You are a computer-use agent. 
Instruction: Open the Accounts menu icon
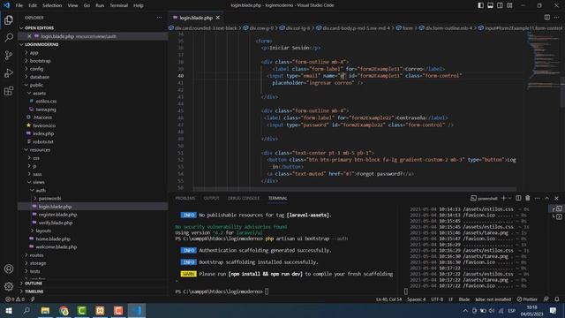click(x=9, y=269)
